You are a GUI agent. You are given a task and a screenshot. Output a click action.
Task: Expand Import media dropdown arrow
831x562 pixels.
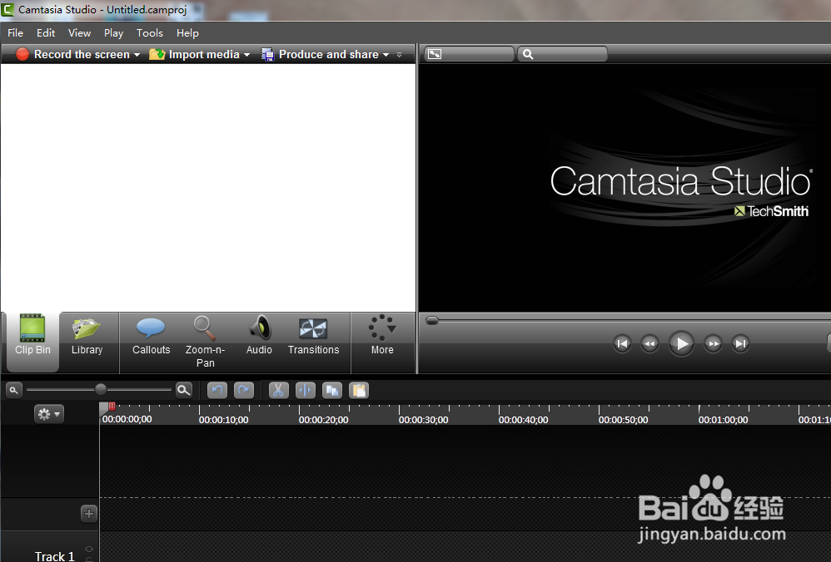pos(247,55)
